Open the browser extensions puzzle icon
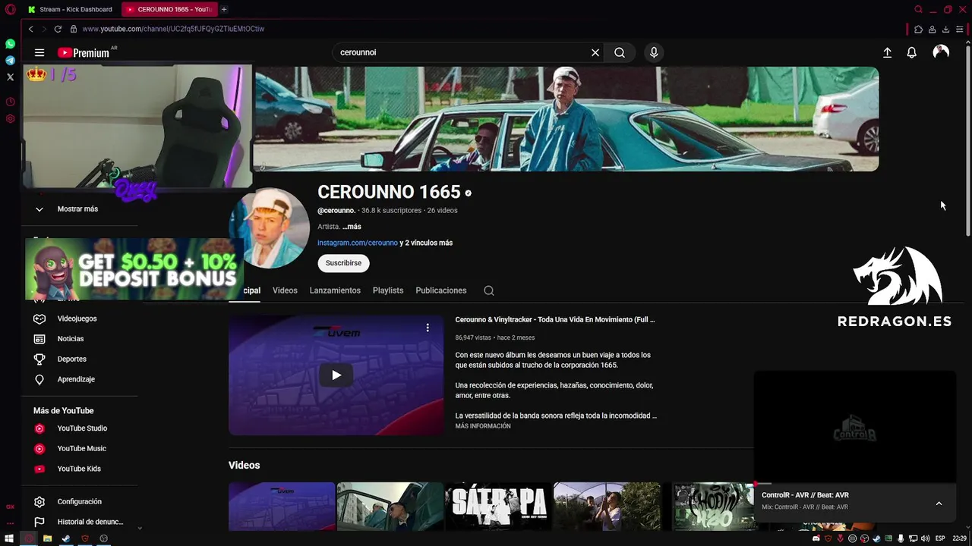972x546 pixels. click(x=918, y=29)
